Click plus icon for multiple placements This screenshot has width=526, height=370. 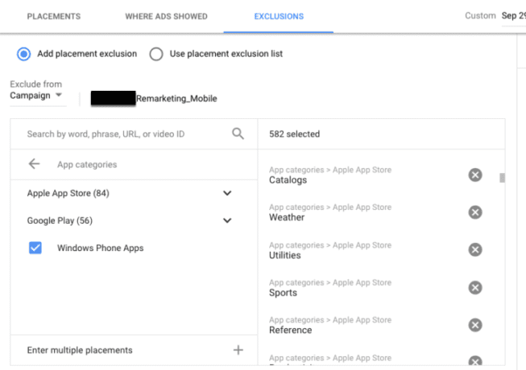(238, 350)
